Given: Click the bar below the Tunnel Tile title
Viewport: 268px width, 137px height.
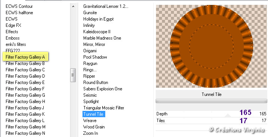Looking at the screenshot, I should (211, 101).
